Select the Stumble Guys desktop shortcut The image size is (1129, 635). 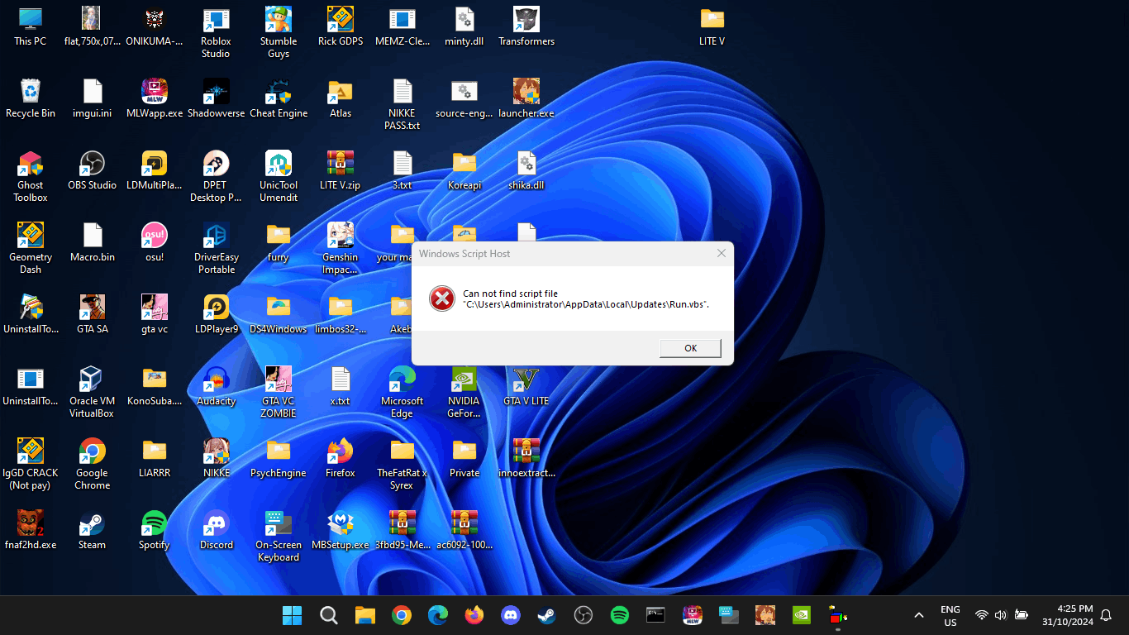coord(279,33)
